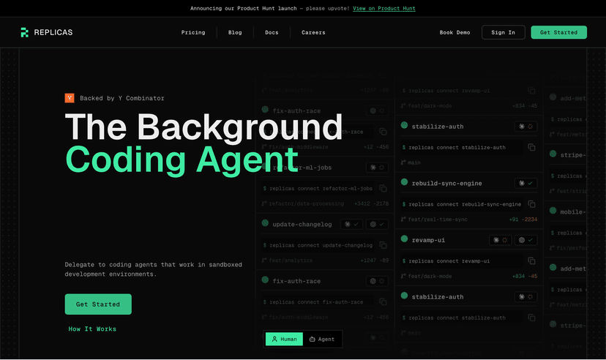Image resolution: width=606 pixels, height=360 pixels.
Task: Click the Sign In button
Action: pyautogui.click(x=504, y=32)
